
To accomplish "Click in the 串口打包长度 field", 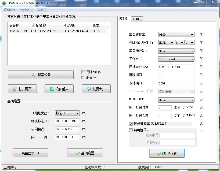I will coord(165,116).
